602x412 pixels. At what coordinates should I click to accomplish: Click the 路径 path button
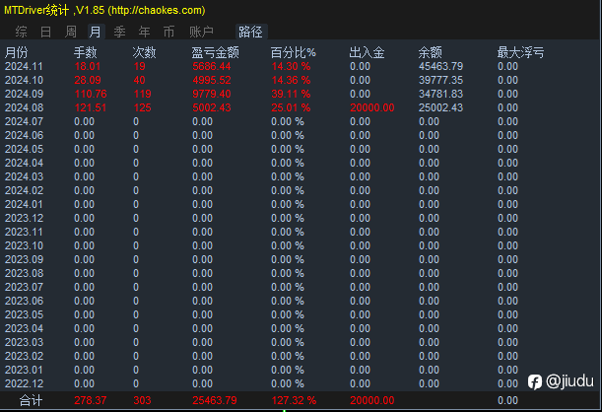[250, 32]
